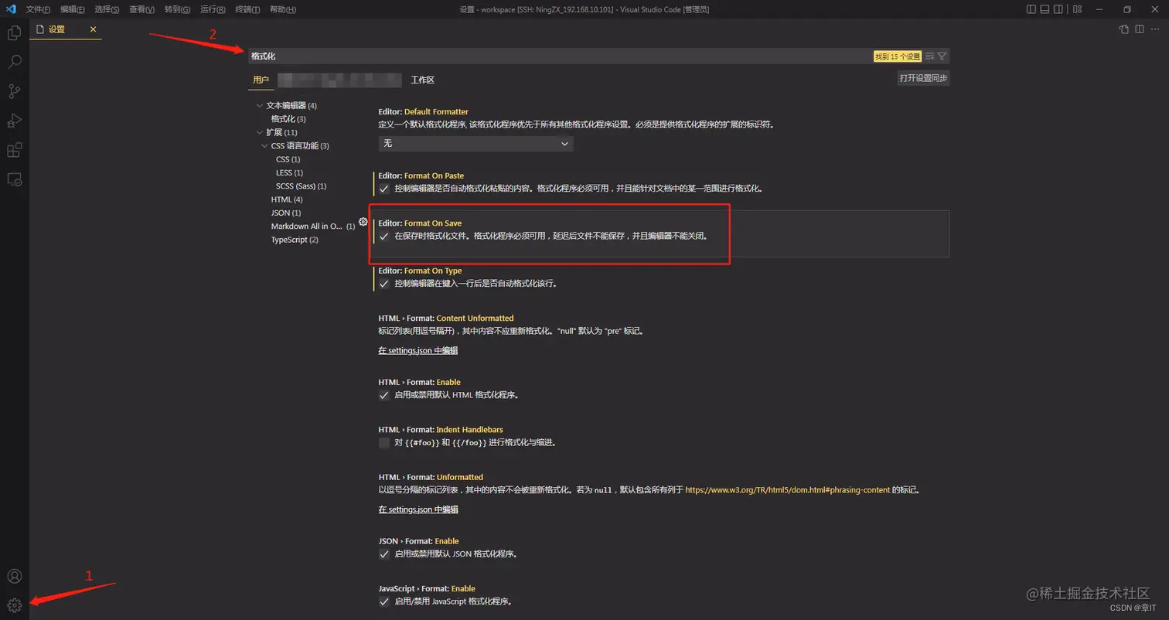Click the 打开设置同步 button
The height and width of the screenshot is (620, 1169).
(x=923, y=78)
